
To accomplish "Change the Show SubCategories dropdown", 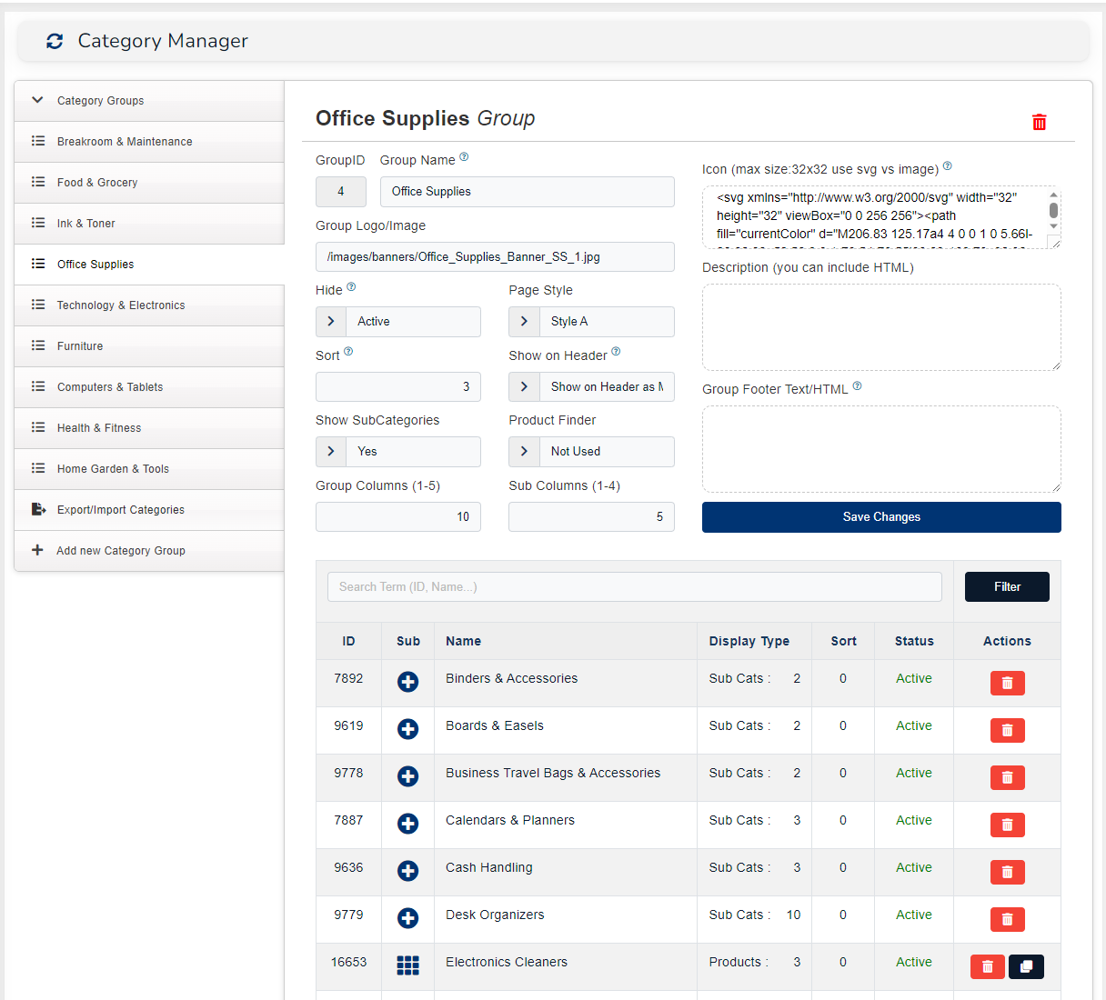I will pyautogui.click(x=398, y=452).
